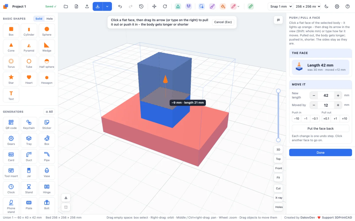Insert the Heart basic shape

(29, 79)
